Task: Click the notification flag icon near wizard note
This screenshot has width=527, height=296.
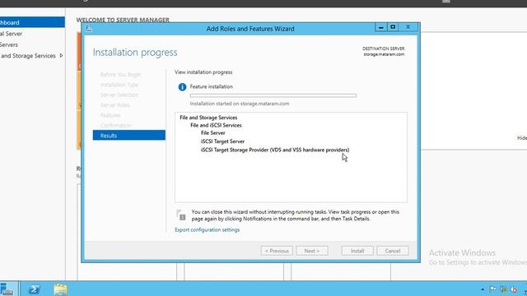Action: 181,215
